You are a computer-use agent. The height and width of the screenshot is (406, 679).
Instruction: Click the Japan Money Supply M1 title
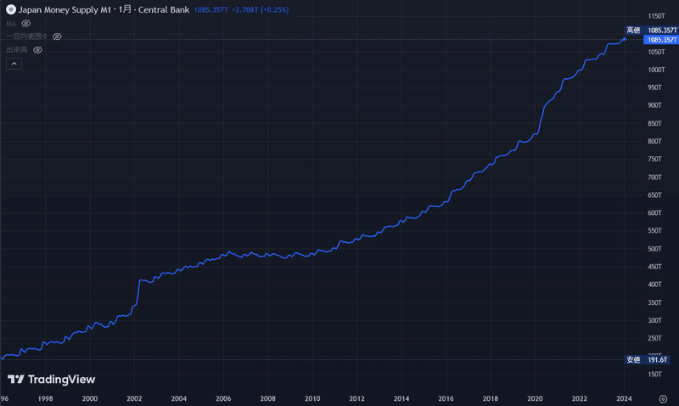(x=65, y=9)
